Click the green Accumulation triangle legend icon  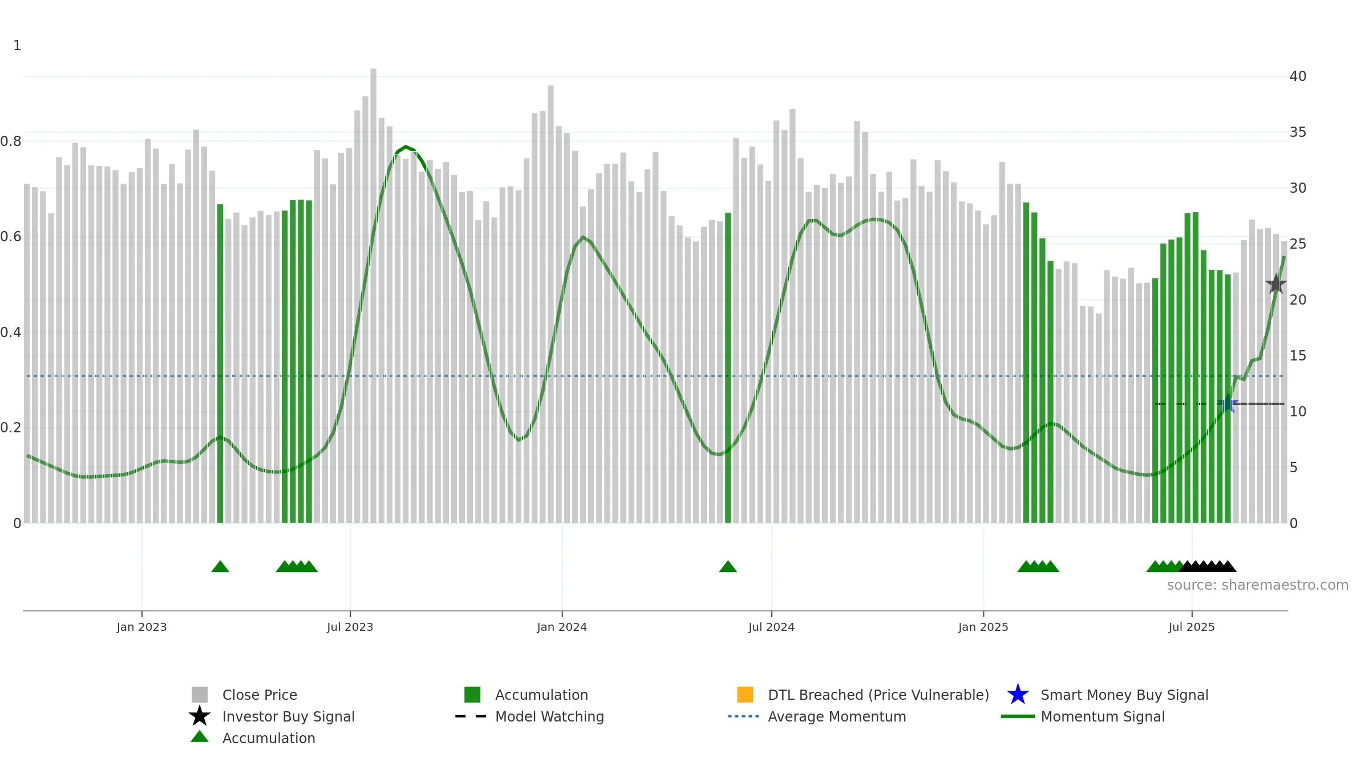pos(200,737)
